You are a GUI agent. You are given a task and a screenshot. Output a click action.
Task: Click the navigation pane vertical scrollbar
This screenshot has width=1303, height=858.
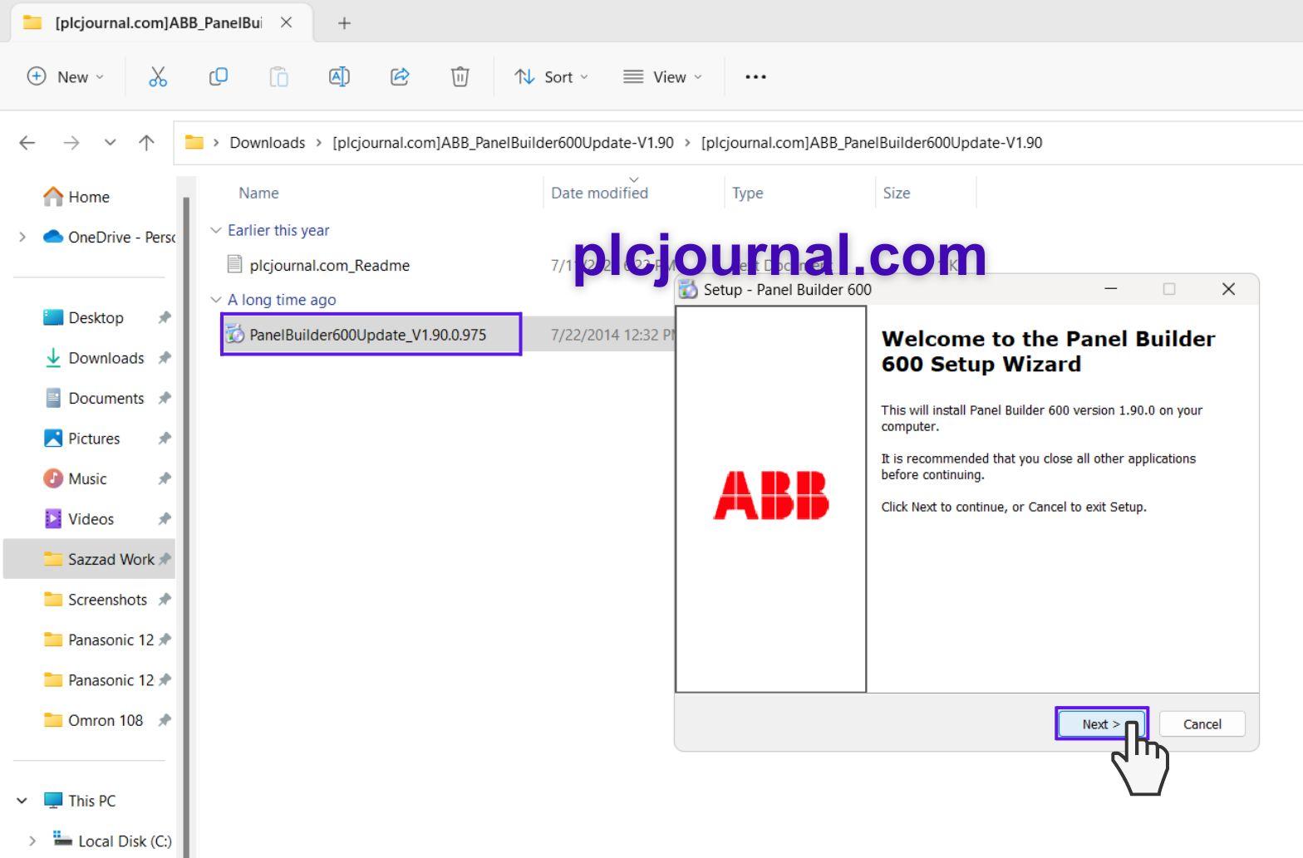[186, 526]
